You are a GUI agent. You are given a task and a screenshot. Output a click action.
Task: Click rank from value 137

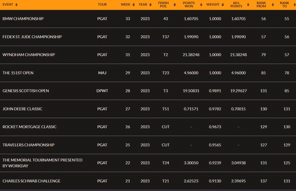[264, 181]
